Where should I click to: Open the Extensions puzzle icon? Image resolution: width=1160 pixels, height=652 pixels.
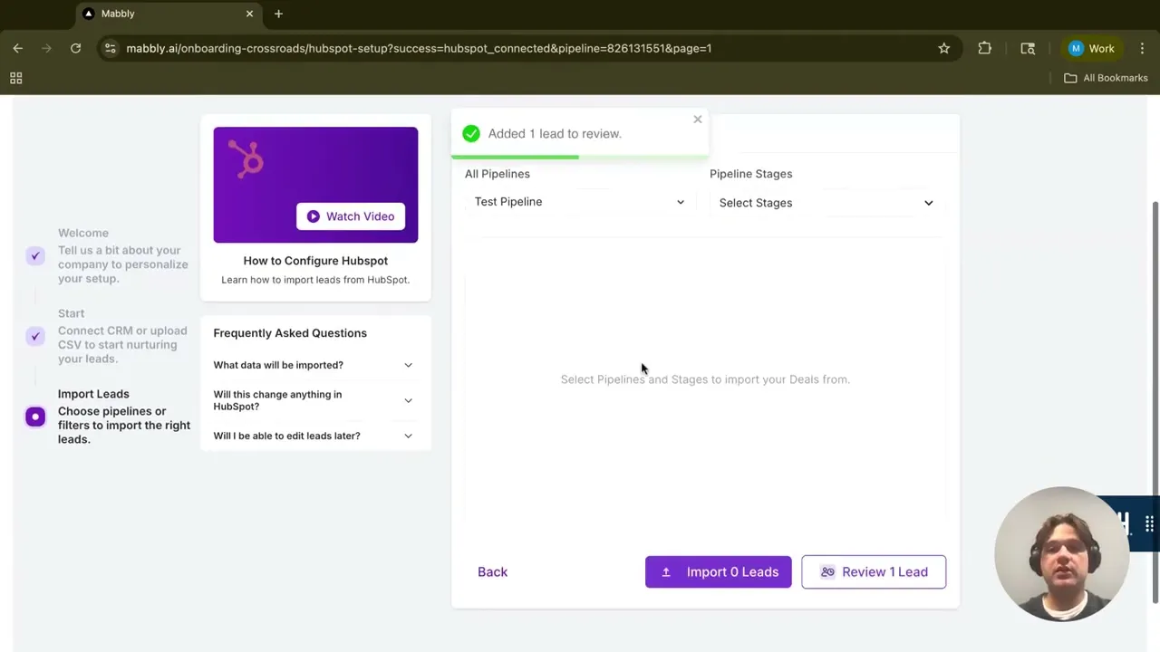click(985, 48)
